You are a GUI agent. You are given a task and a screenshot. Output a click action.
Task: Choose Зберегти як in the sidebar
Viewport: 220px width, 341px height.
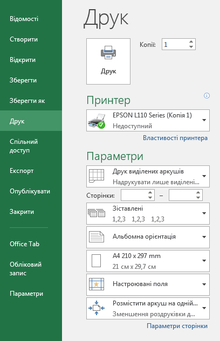coord(31,101)
